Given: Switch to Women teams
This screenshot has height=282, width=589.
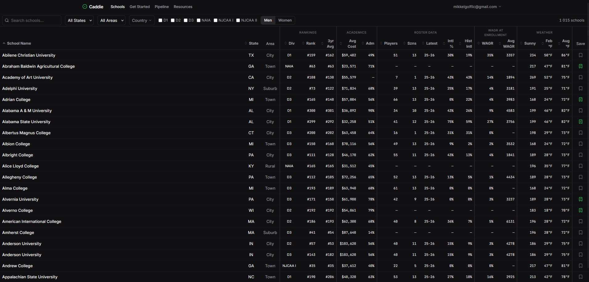Looking at the screenshot, I should coord(285,20).
